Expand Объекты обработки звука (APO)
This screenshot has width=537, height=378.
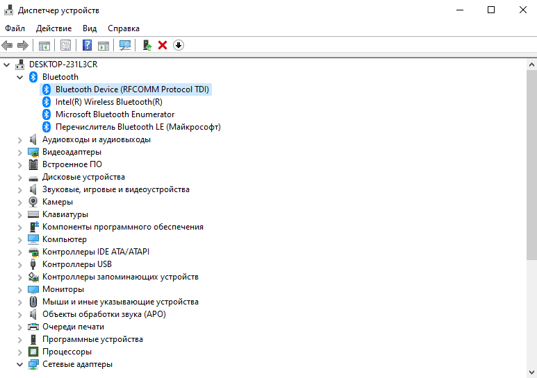(20, 314)
